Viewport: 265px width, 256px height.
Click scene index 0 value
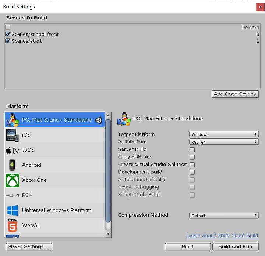pos(258,34)
